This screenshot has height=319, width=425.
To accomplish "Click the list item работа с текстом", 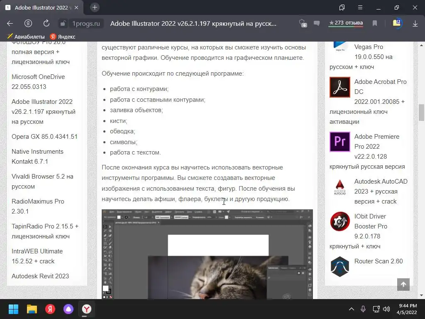I will click(x=135, y=152).
